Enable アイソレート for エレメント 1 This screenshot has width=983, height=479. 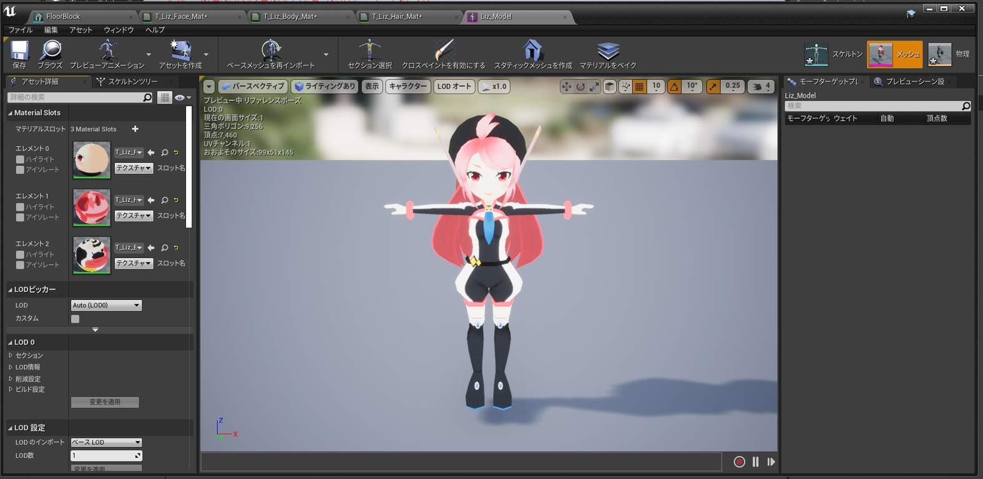tap(20, 217)
